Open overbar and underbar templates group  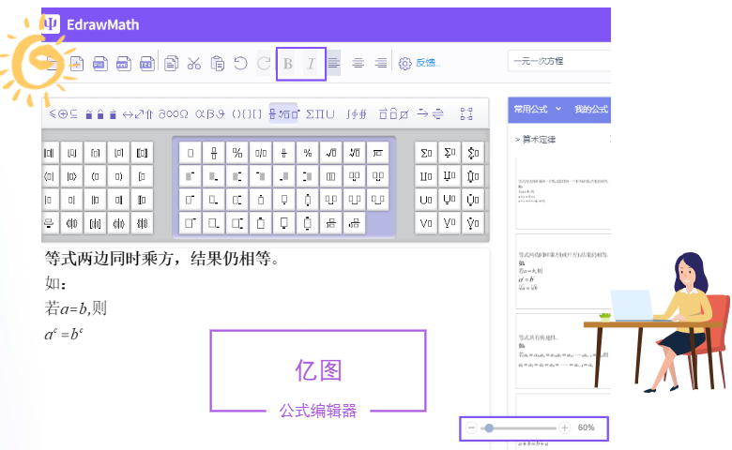pos(393,113)
